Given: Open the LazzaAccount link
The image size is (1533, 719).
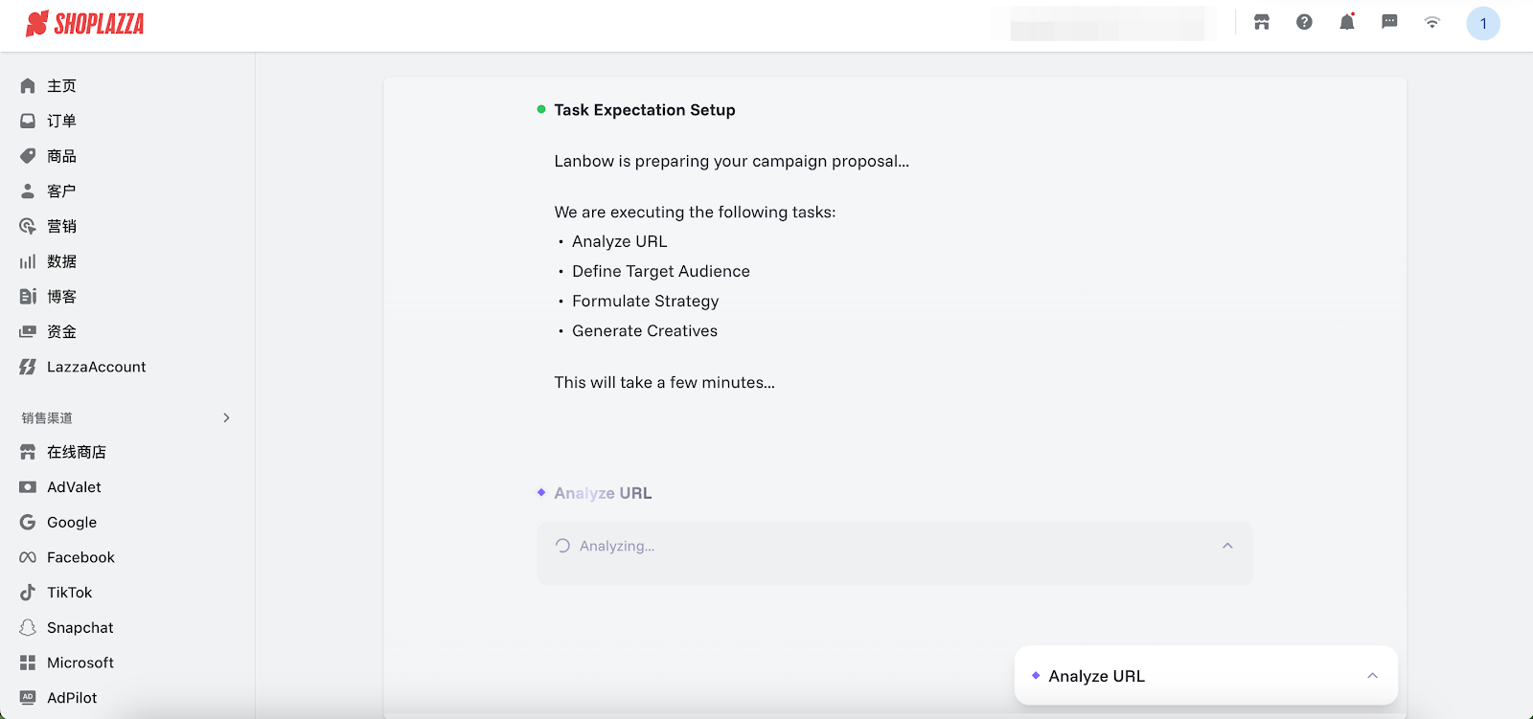Looking at the screenshot, I should [96, 367].
